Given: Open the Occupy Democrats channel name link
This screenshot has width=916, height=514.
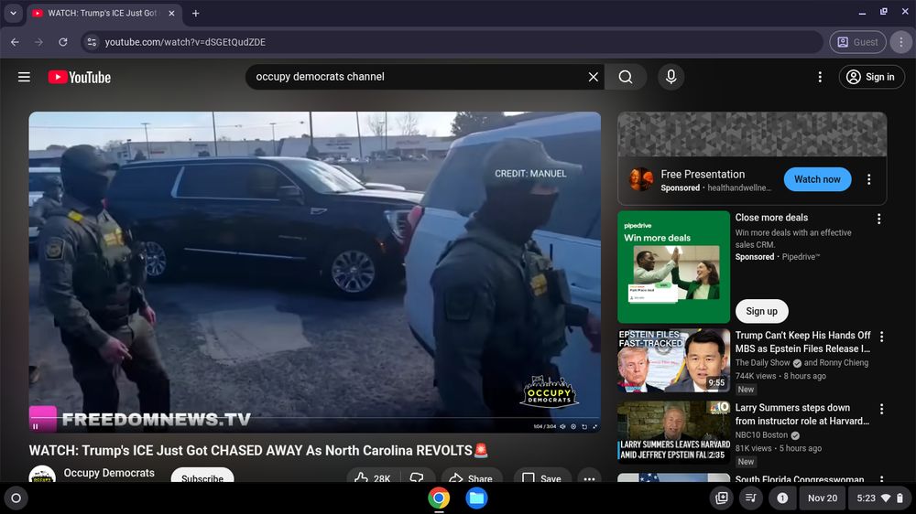Looking at the screenshot, I should point(109,473).
